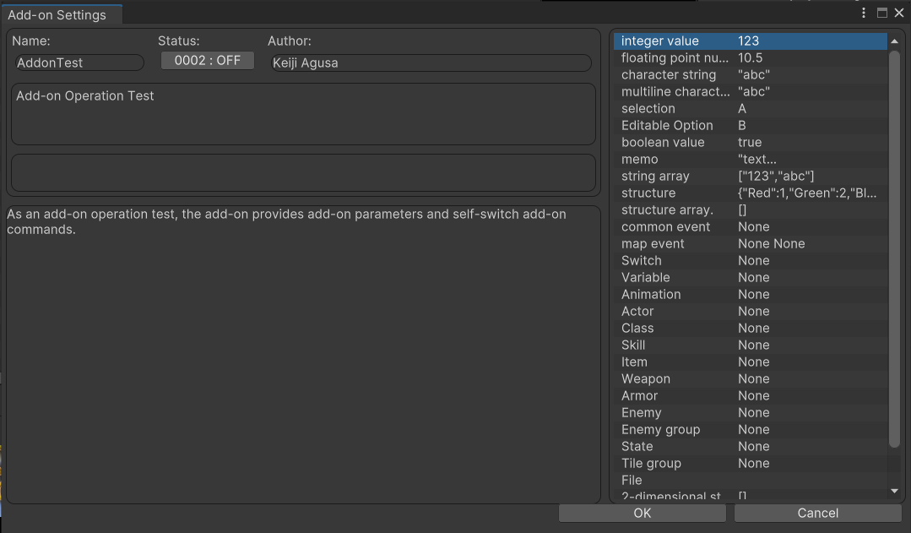Switch to the Add-on Settings tab

(x=59, y=14)
